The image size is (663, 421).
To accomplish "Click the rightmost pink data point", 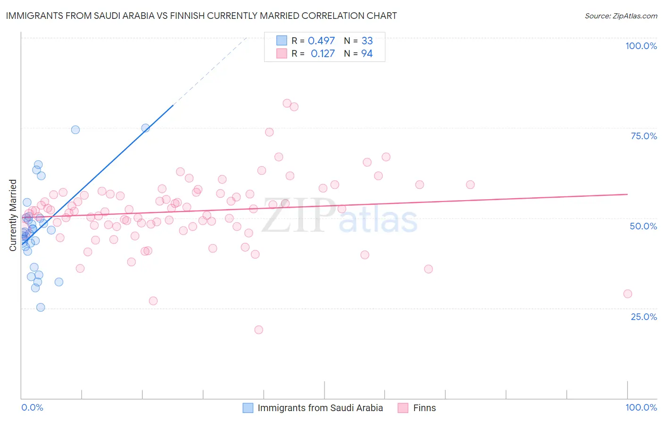I will click(627, 294).
